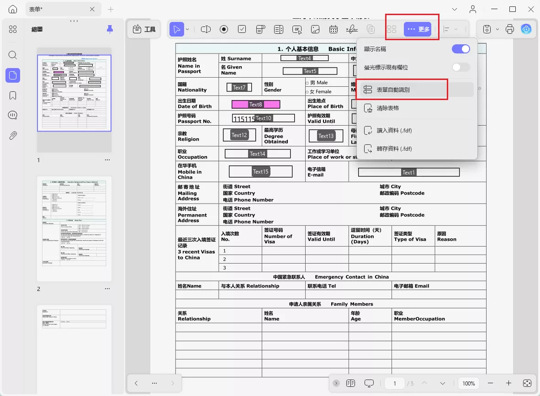Open the title bar chevron dropdown
This screenshot has width=540, height=396.
tap(455, 9)
